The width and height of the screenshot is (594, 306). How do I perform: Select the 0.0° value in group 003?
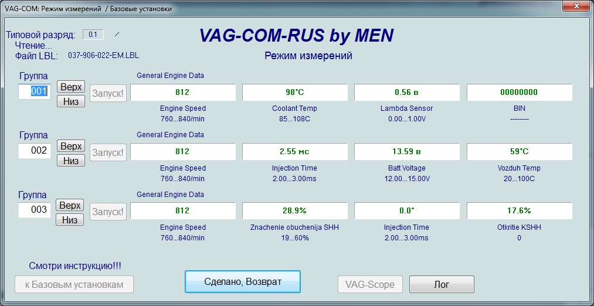click(x=407, y=210)
